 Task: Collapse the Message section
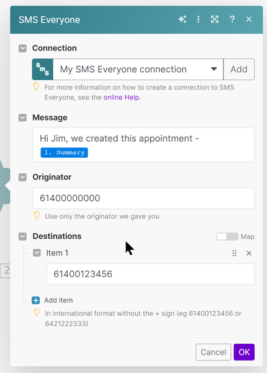coord(22,117)
